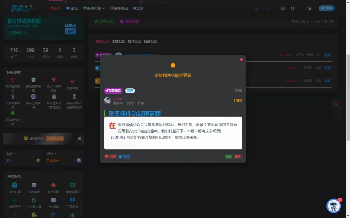Image resolution: width=350 pixels, height=218 pixels.
Task: Click the 功能预告 purple tag
Action: [113, 91]
